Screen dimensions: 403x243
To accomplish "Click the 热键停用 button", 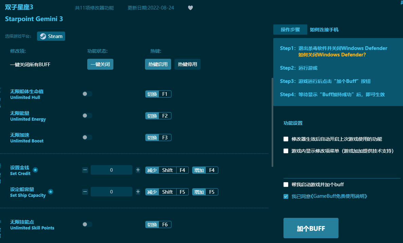I will coord(187,64).
